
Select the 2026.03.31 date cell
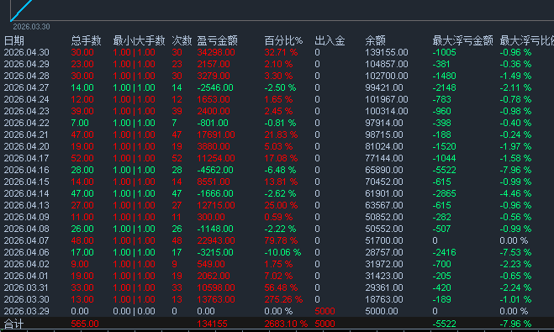click(27, 287)
